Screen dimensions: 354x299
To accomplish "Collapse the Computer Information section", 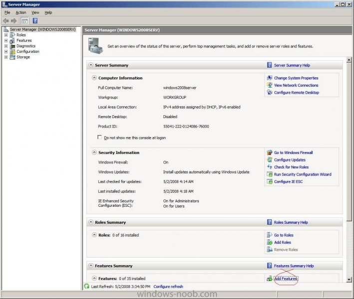I will click(x=94, y=78).
